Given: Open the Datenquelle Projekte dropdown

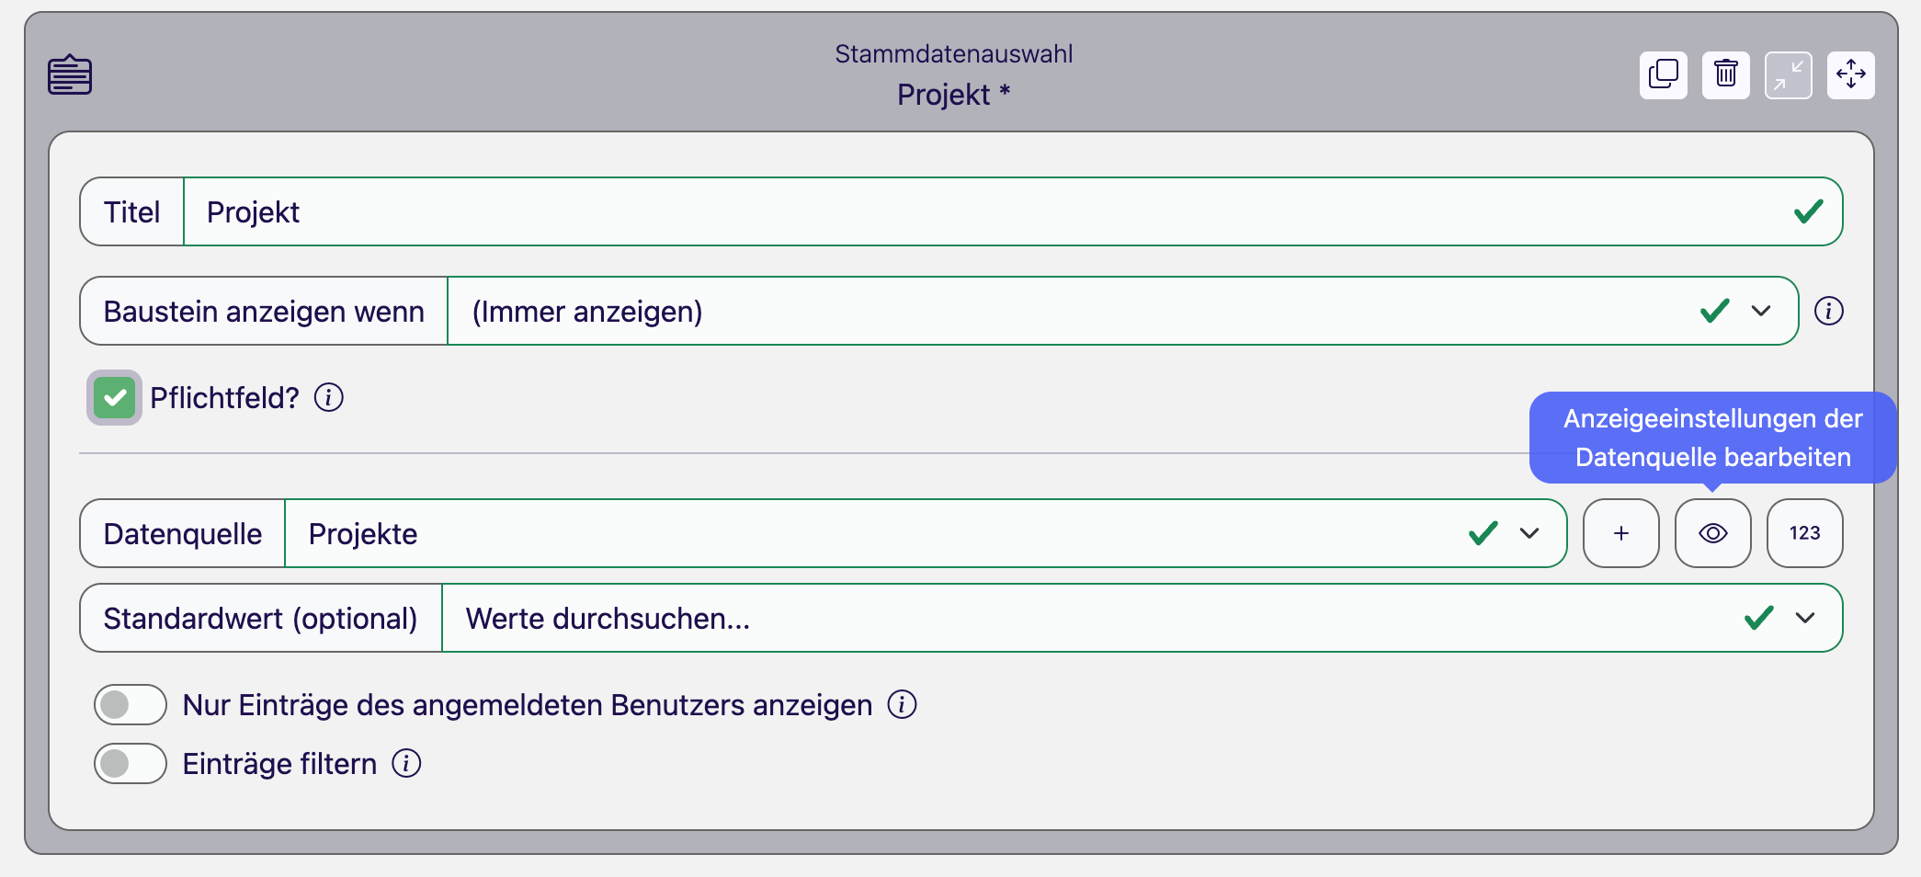Looking at the screenshot, I should click(x=1529, y=533).
